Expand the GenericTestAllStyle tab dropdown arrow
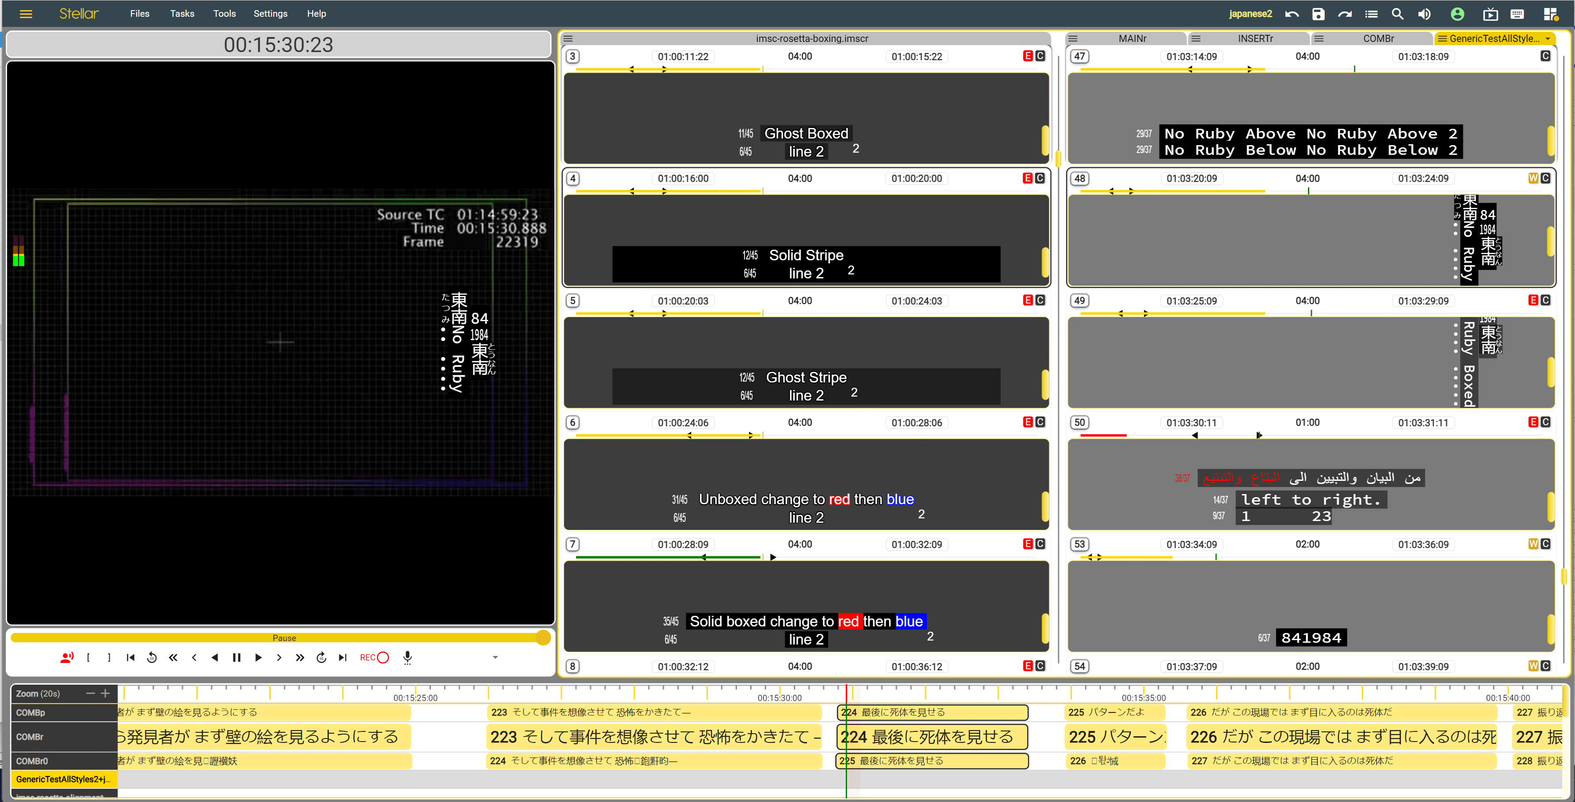The width and height of the screenshot is (1575, 802). click(x=1548, y=38)
